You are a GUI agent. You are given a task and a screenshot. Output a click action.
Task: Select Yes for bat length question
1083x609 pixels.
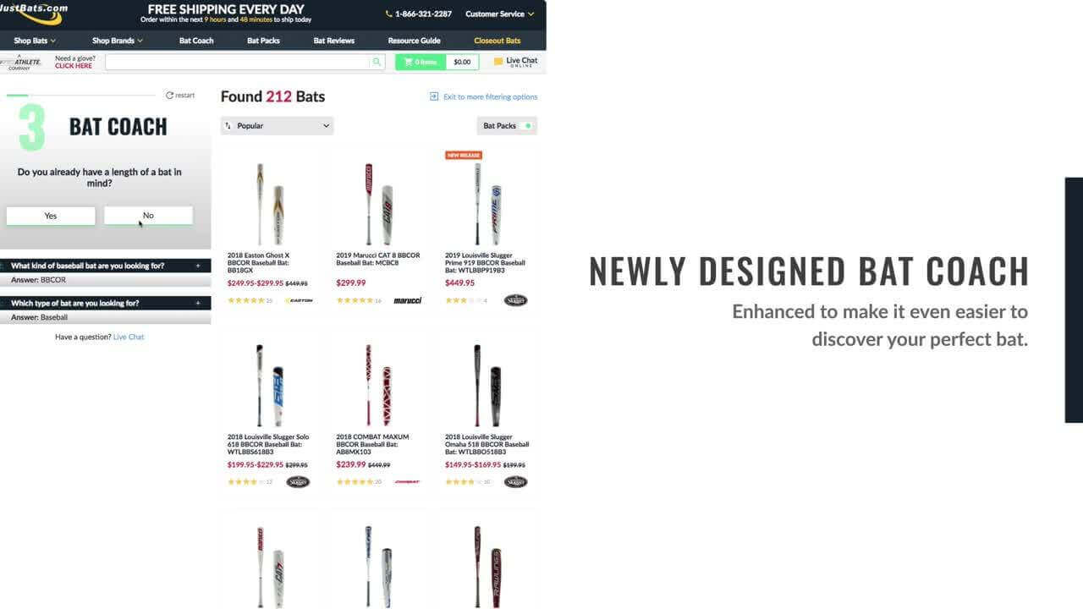(x=51, y=216)
